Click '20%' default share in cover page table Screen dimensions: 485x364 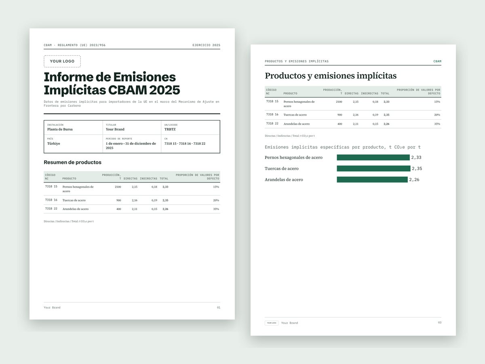216,200
